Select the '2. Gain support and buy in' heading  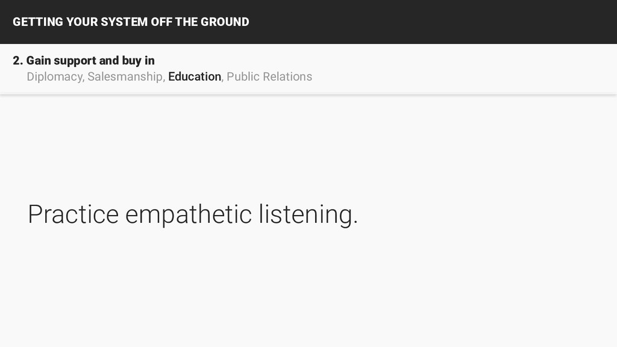[83, 61]
